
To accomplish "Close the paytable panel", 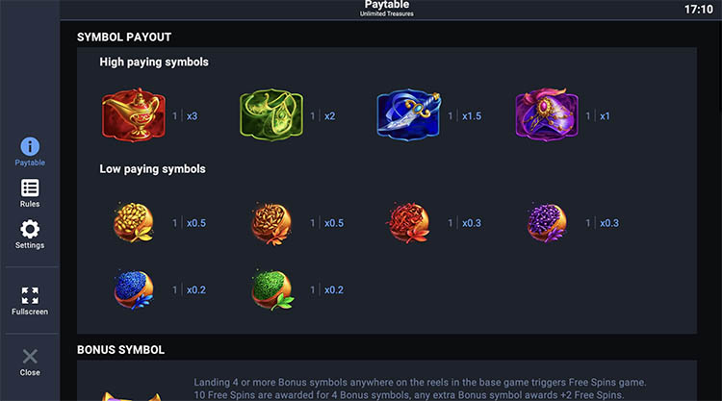I will 30,361.
